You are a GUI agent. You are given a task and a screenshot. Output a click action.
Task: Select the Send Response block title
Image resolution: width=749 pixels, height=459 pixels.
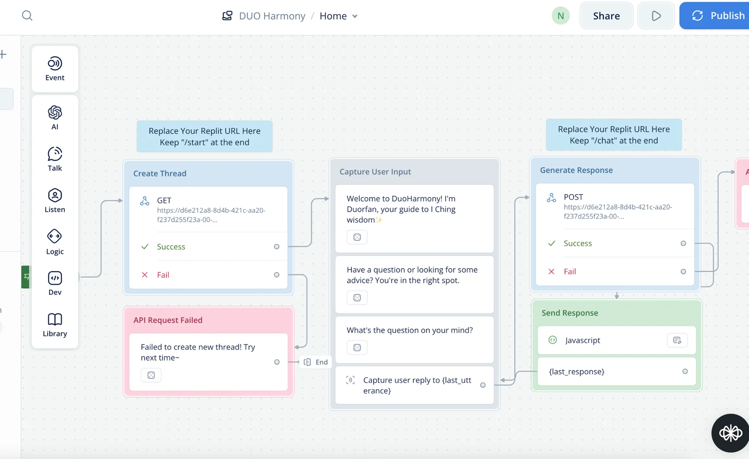[570, 313]
